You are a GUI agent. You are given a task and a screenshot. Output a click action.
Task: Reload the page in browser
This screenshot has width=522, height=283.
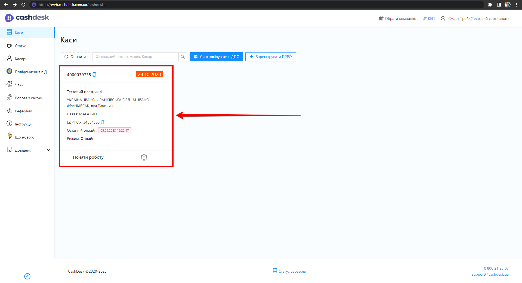[23, 5]
